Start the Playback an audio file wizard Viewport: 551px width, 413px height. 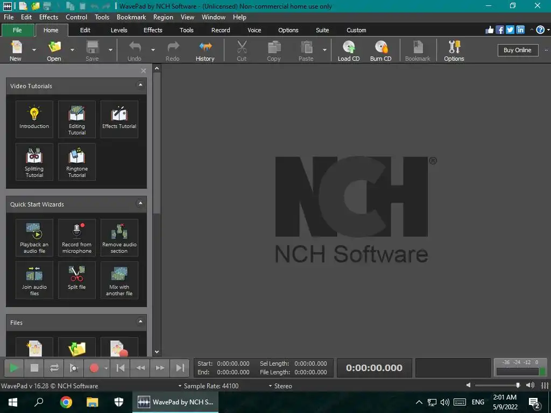[34, 237]
